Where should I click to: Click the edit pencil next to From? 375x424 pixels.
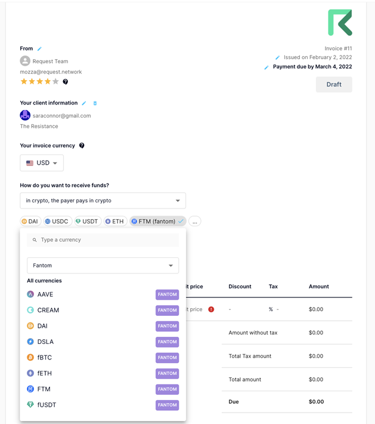[39, 48]
